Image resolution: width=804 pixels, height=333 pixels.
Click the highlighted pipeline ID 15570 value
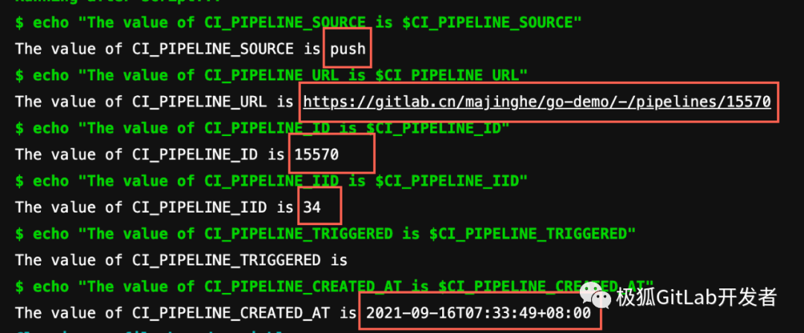[x=316, y=154]
